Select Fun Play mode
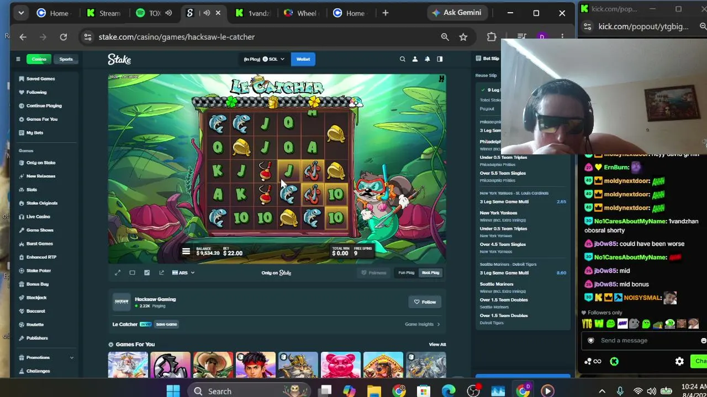Viewport: 707px width, 397px height. 406,272
